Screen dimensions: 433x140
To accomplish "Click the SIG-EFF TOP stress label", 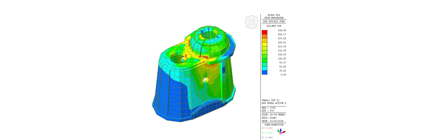I will [274, 26].
